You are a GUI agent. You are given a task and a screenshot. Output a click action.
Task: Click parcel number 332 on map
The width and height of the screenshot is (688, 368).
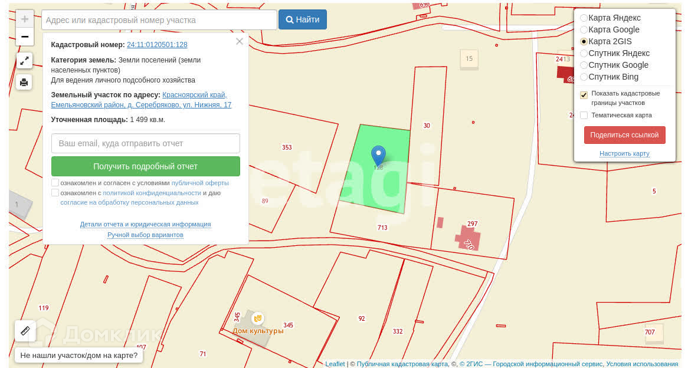coord(398,331)
